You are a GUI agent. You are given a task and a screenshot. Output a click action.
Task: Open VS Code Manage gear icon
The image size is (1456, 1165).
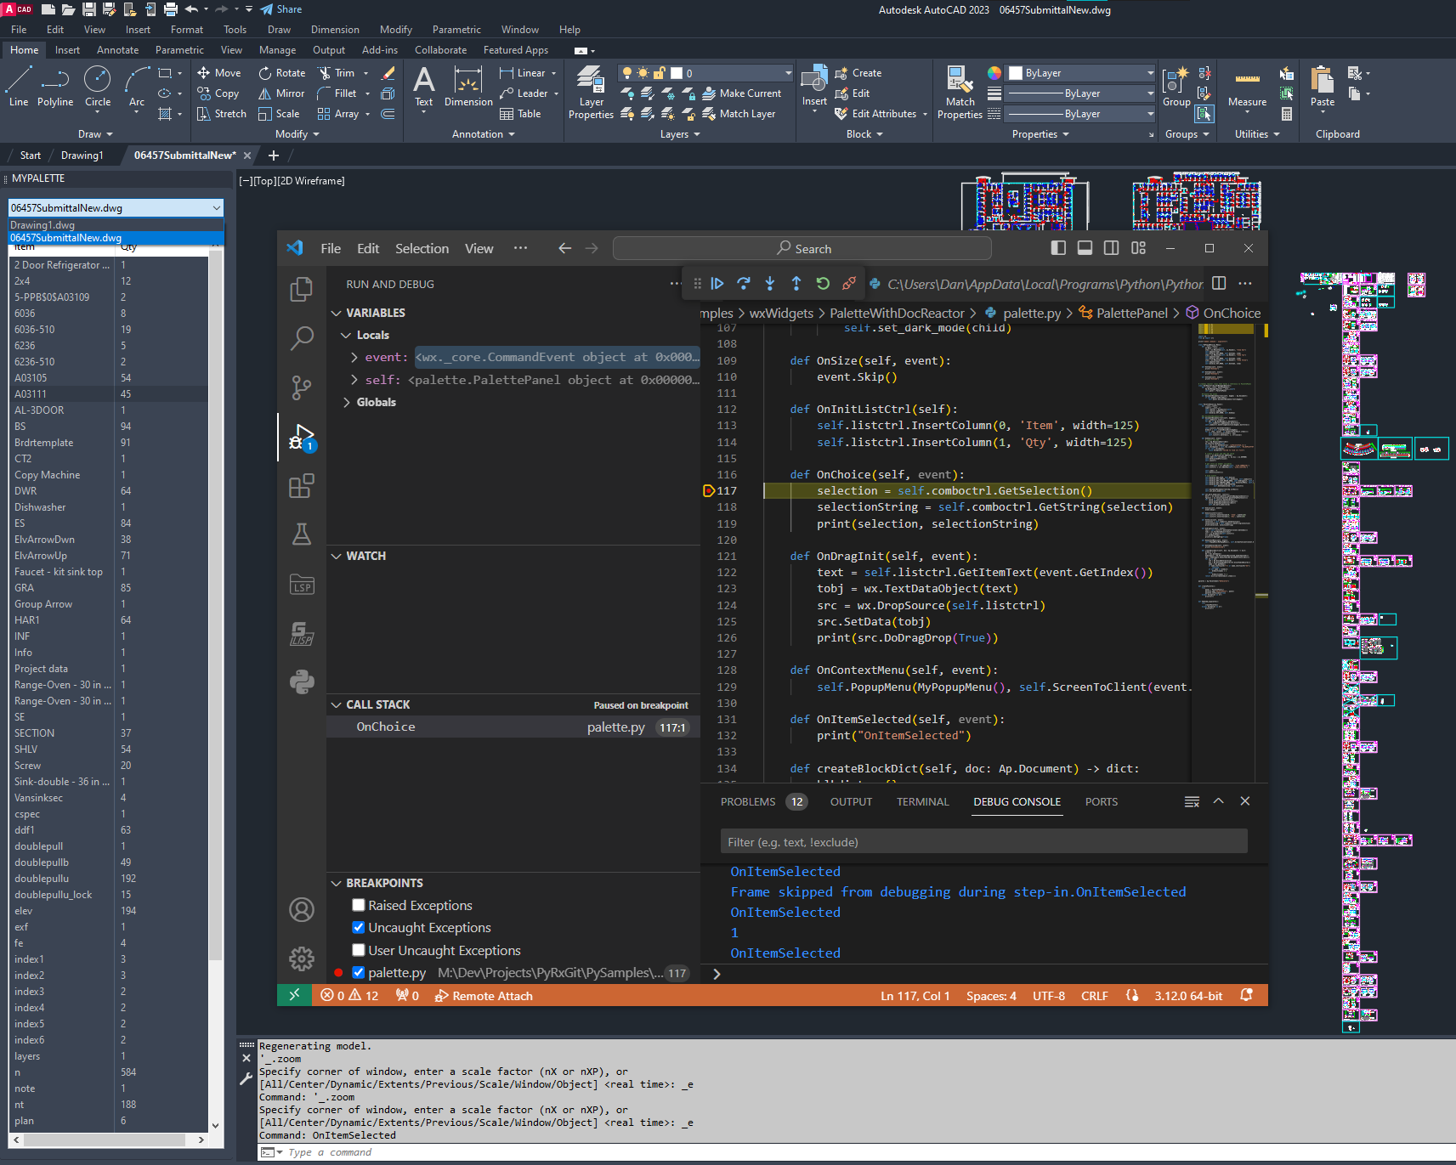tap(302, 959)
